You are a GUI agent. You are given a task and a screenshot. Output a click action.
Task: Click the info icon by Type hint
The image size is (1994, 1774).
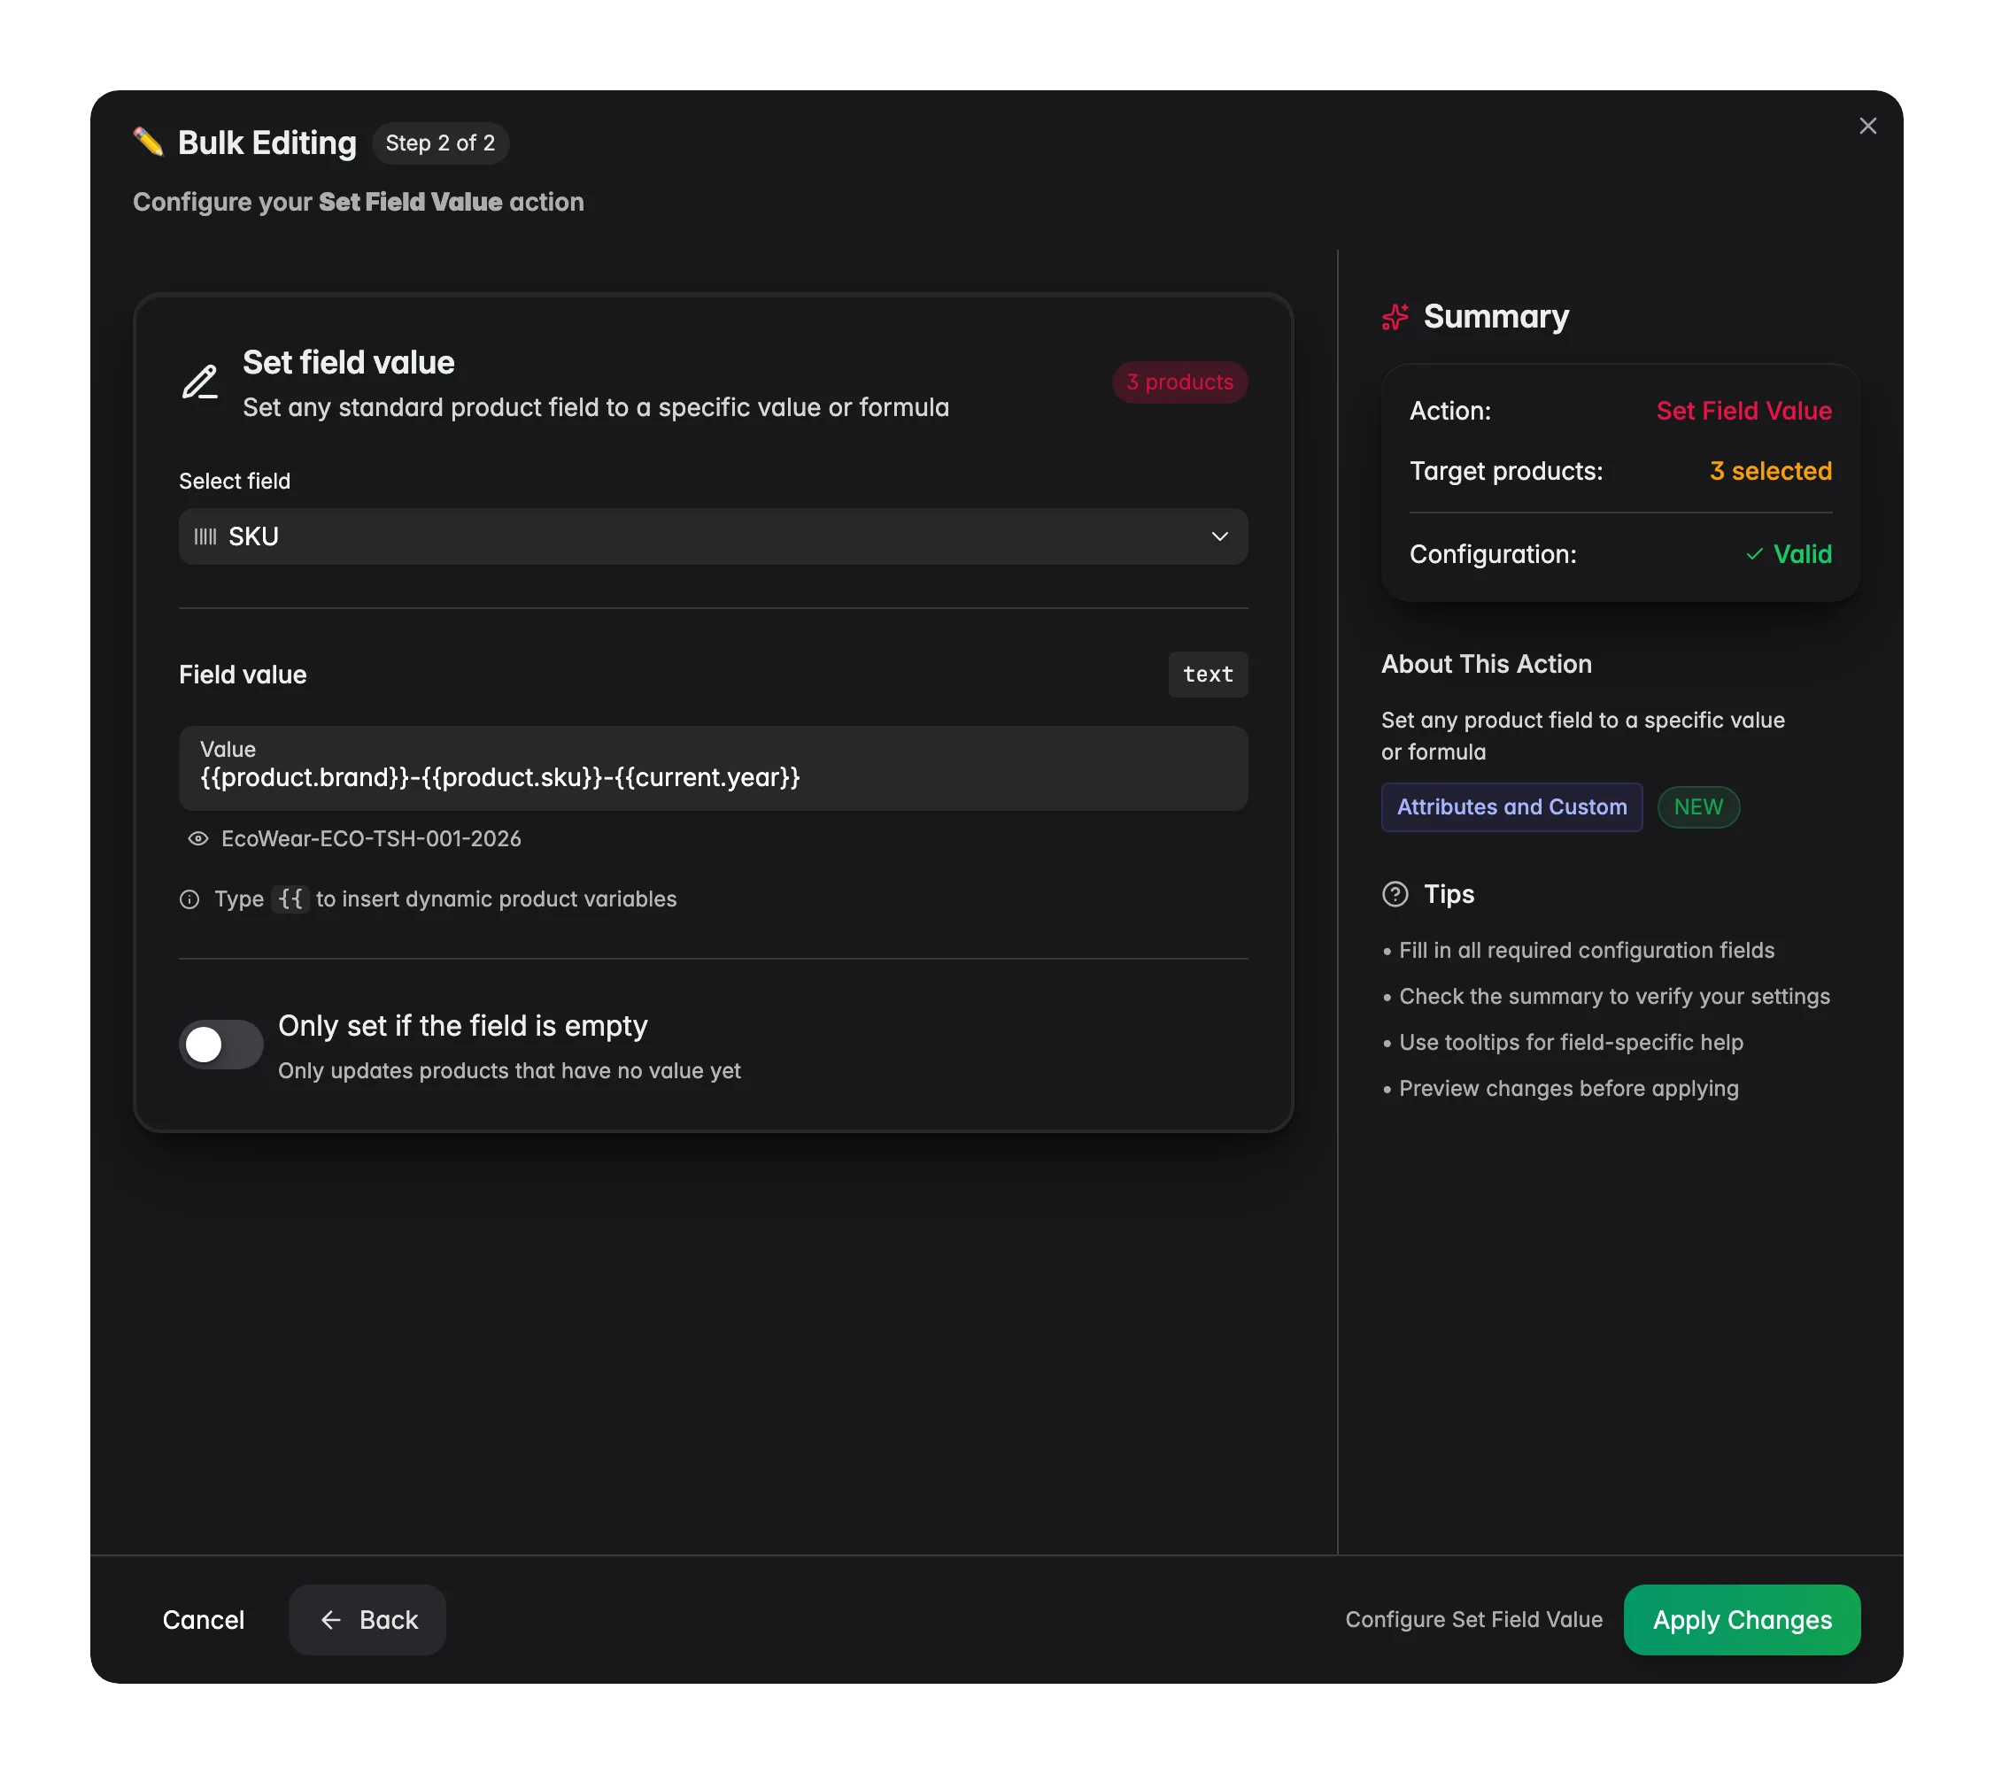tap(189, 899)
